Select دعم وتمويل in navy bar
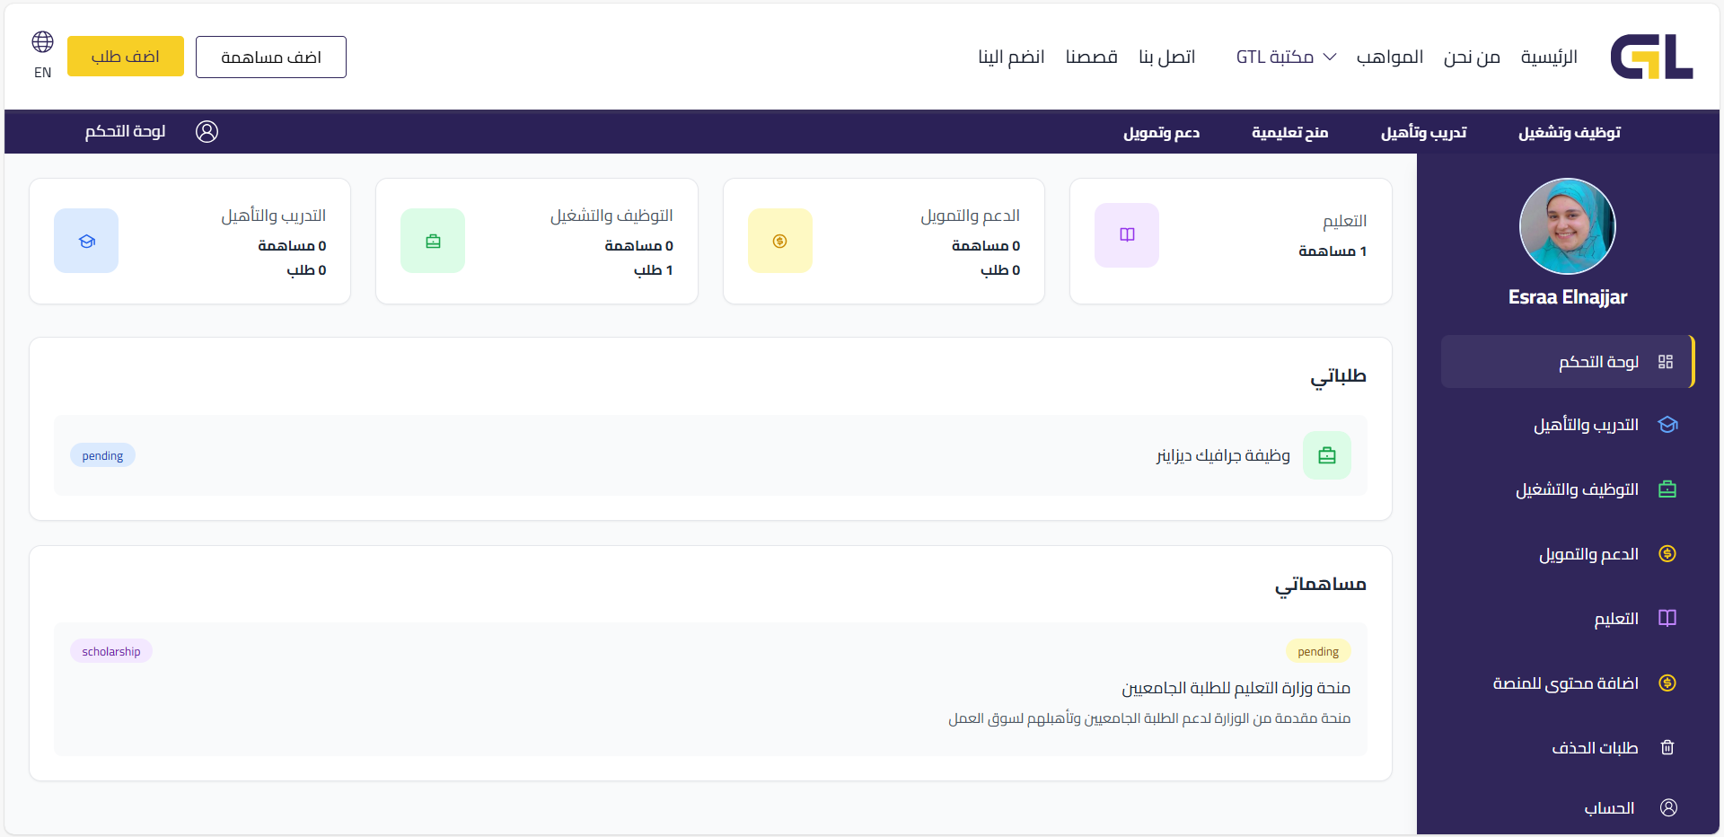This screenshot has width=1724, height=837. tap(1162, 133)
